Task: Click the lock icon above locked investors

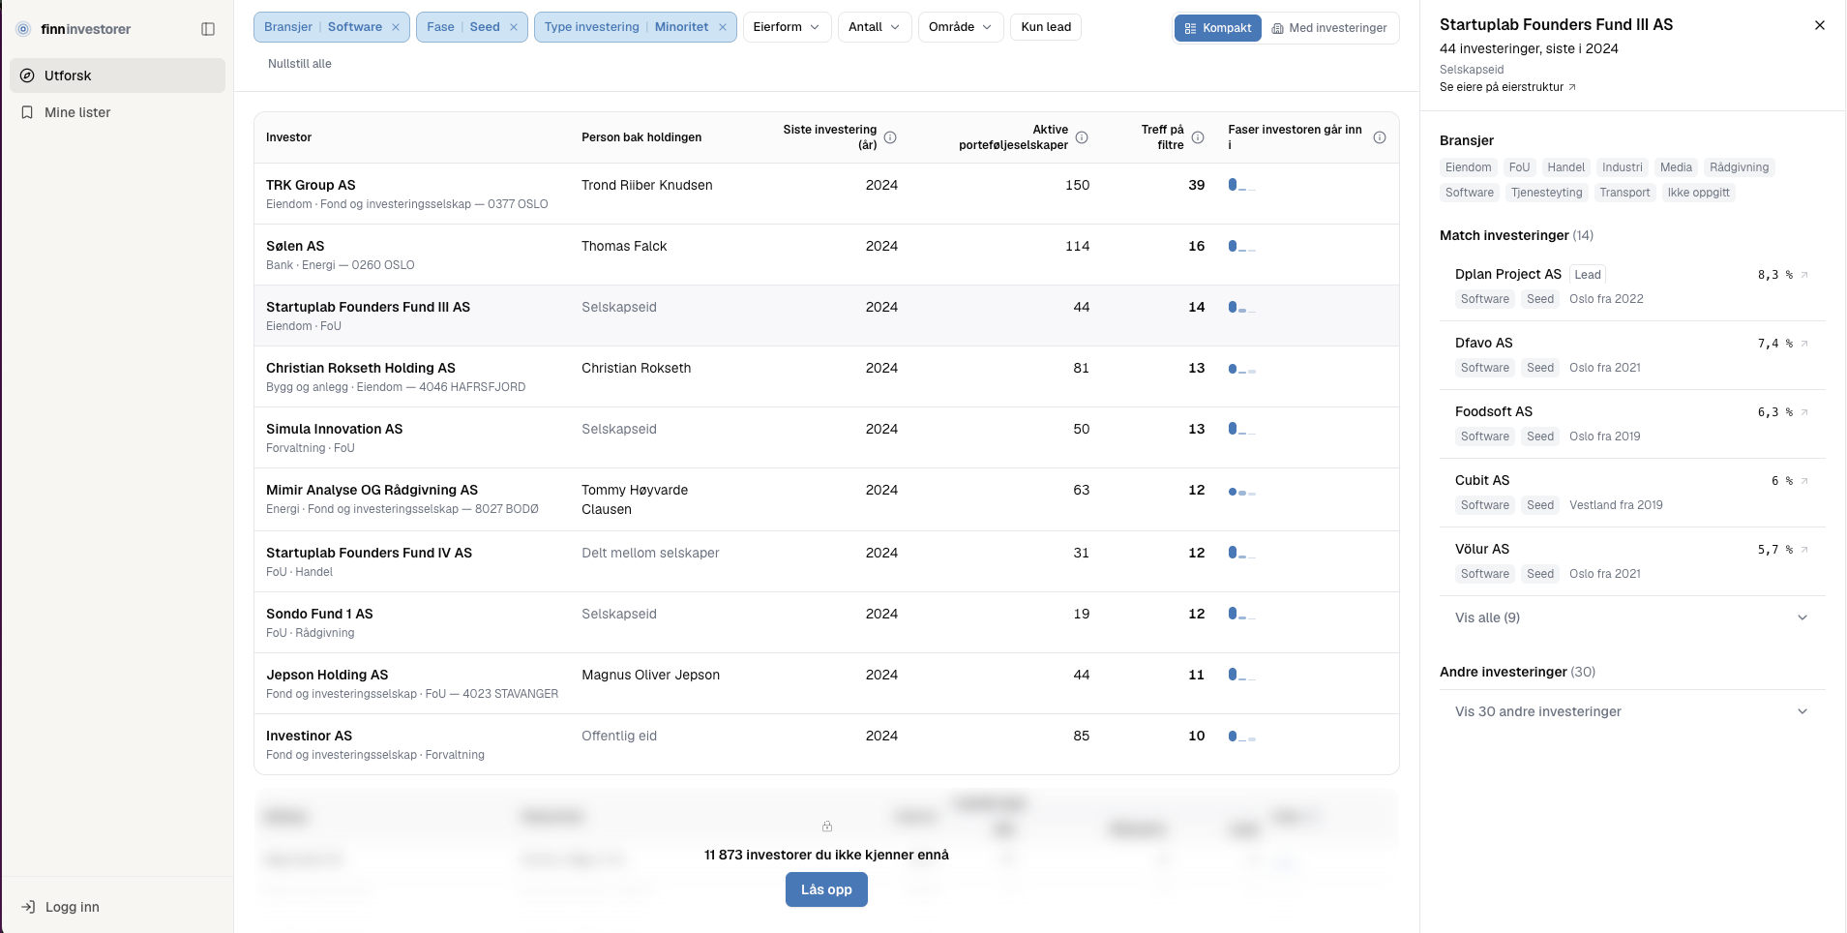Action: pyautogui.click(x=827, y=827)
